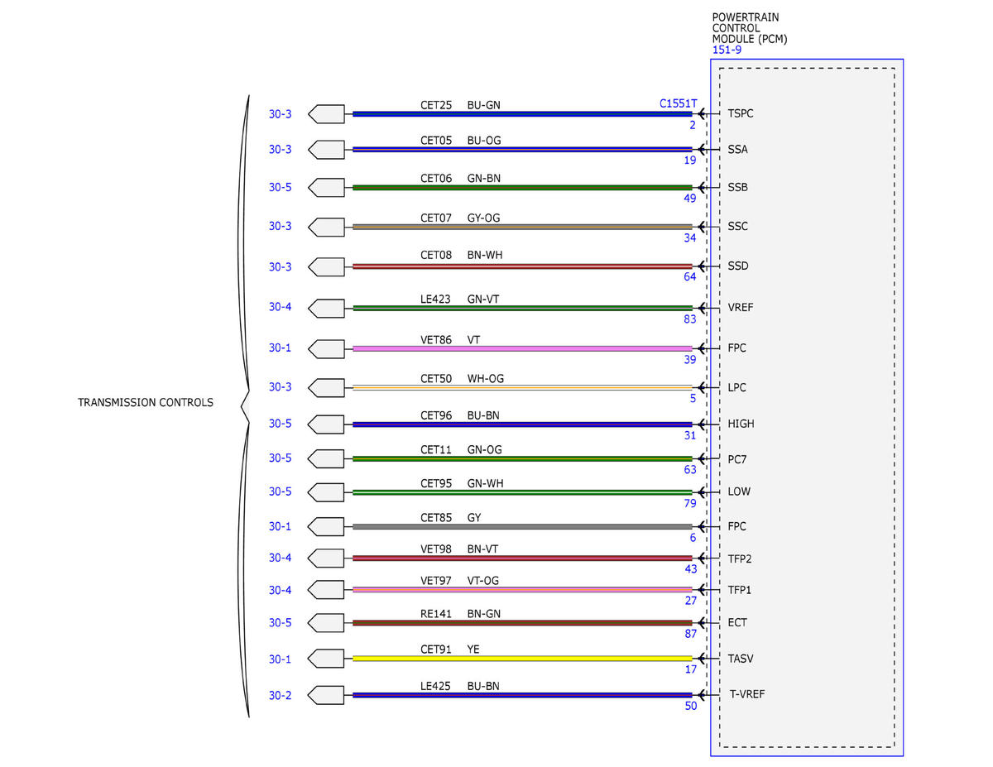Select the TRANSMISSION CONTROLS label
Image resolution: width=993 pixels, height=767 pixels.
(x=146, y=403)
